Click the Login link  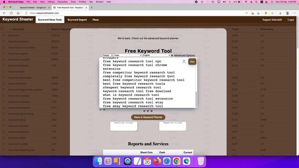coord(291,20)
